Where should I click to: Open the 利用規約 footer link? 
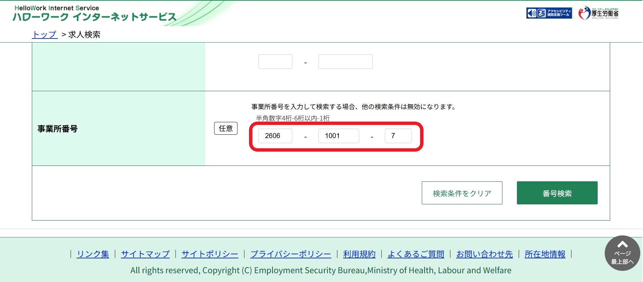(359, 254)
